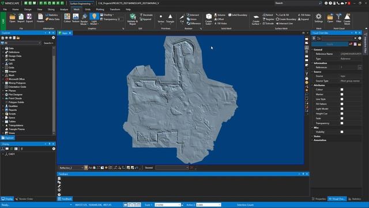The image size is (369, 208).
Task: Open the Shading dropdown
Action: (107, 15)
